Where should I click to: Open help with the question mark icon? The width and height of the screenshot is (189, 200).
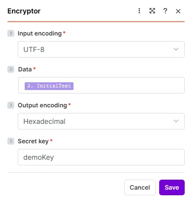(x=165, y=11)
